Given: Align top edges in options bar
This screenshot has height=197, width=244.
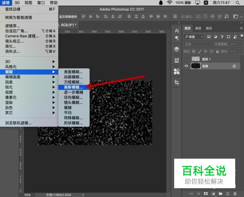Looking at the screenshot, I should 84,17.
